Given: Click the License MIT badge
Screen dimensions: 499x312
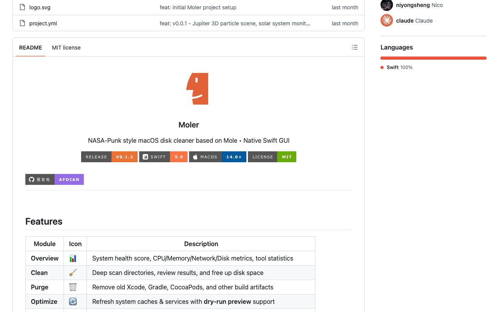Looking at the screenshot, I should pyautogui.click(x=272, y=157).
